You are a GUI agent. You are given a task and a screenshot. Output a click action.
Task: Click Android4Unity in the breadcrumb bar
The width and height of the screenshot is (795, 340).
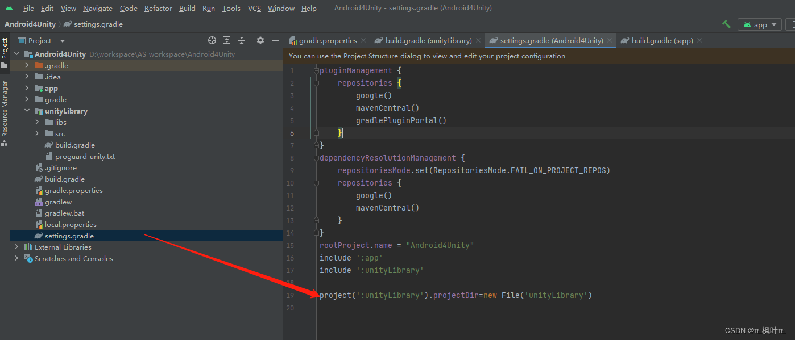pyautogui.click(x=30, y=24)
